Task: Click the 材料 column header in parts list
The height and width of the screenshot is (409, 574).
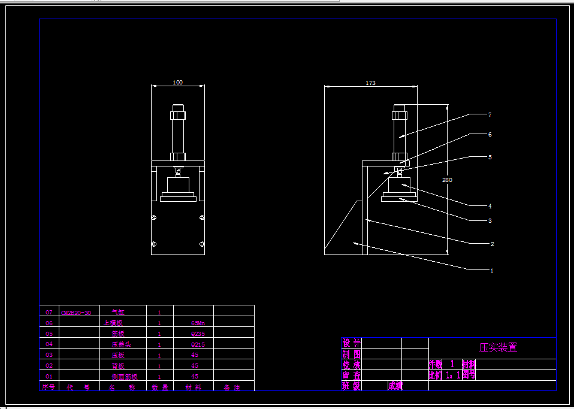Action: (194, 387)
